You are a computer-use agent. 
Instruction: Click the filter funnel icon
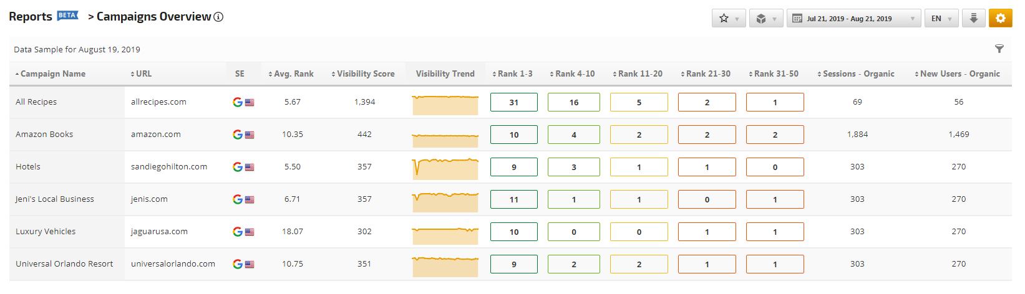point(999,49)
